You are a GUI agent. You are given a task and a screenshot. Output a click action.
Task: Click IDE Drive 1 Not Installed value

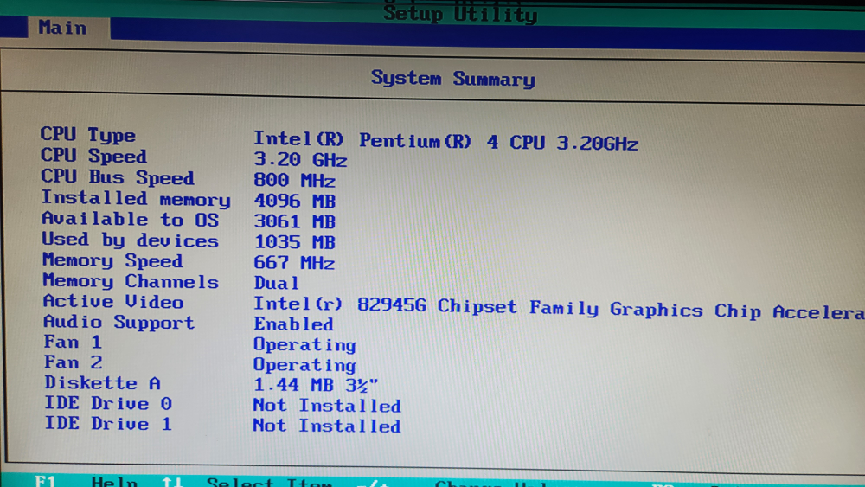327,426
